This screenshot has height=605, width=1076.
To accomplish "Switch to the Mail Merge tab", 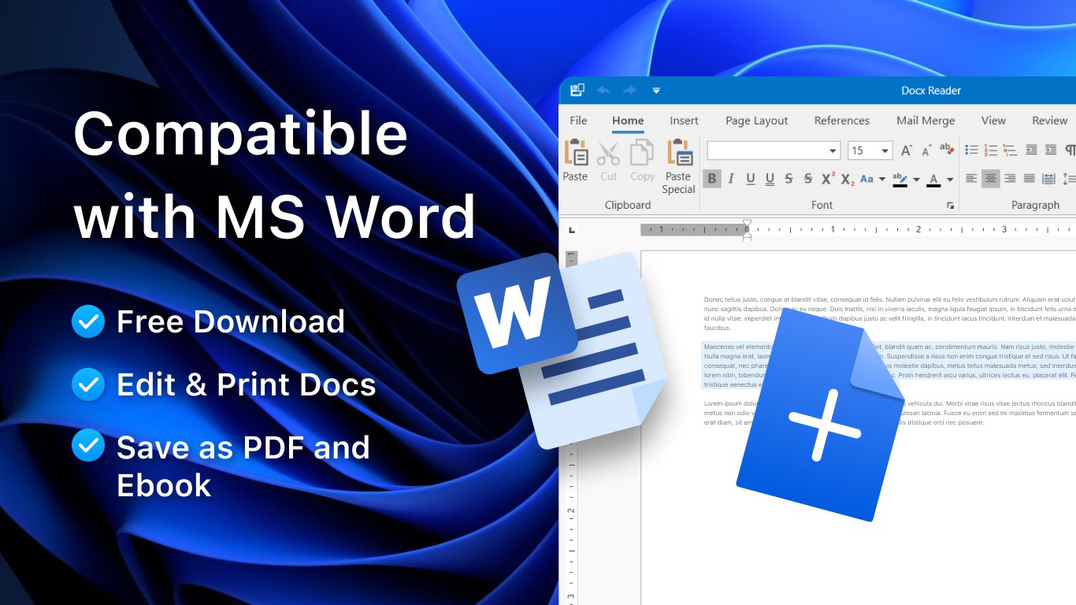I will pyautogui.click(x=926, y=121).
